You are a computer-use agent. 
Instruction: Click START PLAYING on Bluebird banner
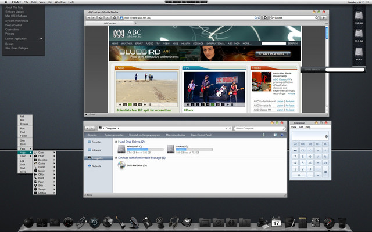(x=273, y=54)
